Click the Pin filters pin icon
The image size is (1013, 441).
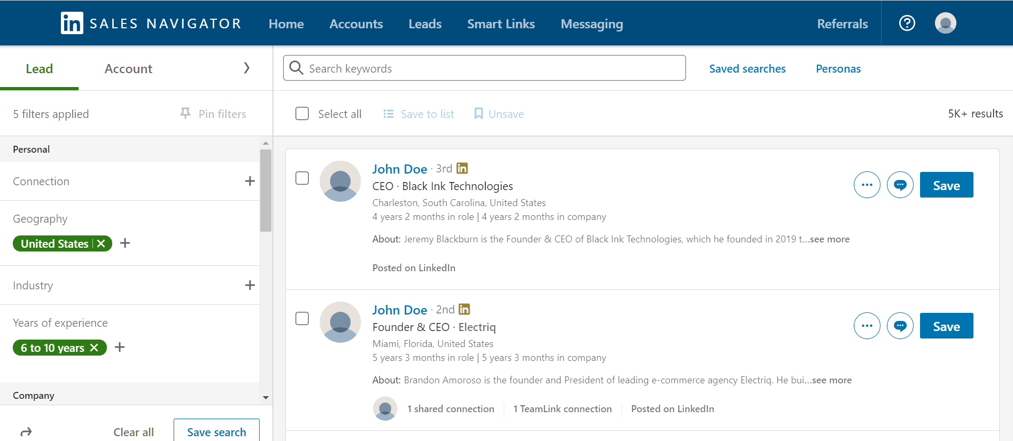[185, 113]
